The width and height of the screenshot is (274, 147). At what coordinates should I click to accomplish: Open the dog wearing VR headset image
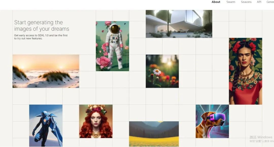[x=212, y=121]
